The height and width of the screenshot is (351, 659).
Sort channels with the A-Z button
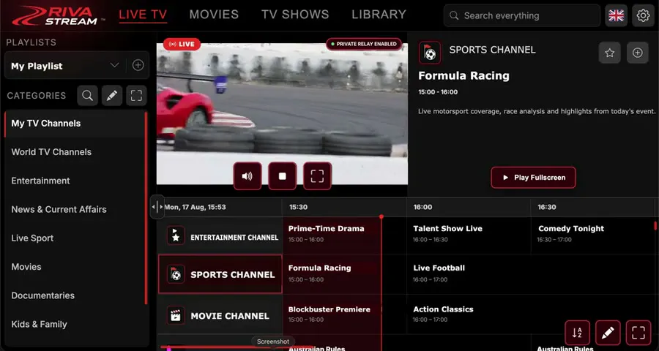577,333
